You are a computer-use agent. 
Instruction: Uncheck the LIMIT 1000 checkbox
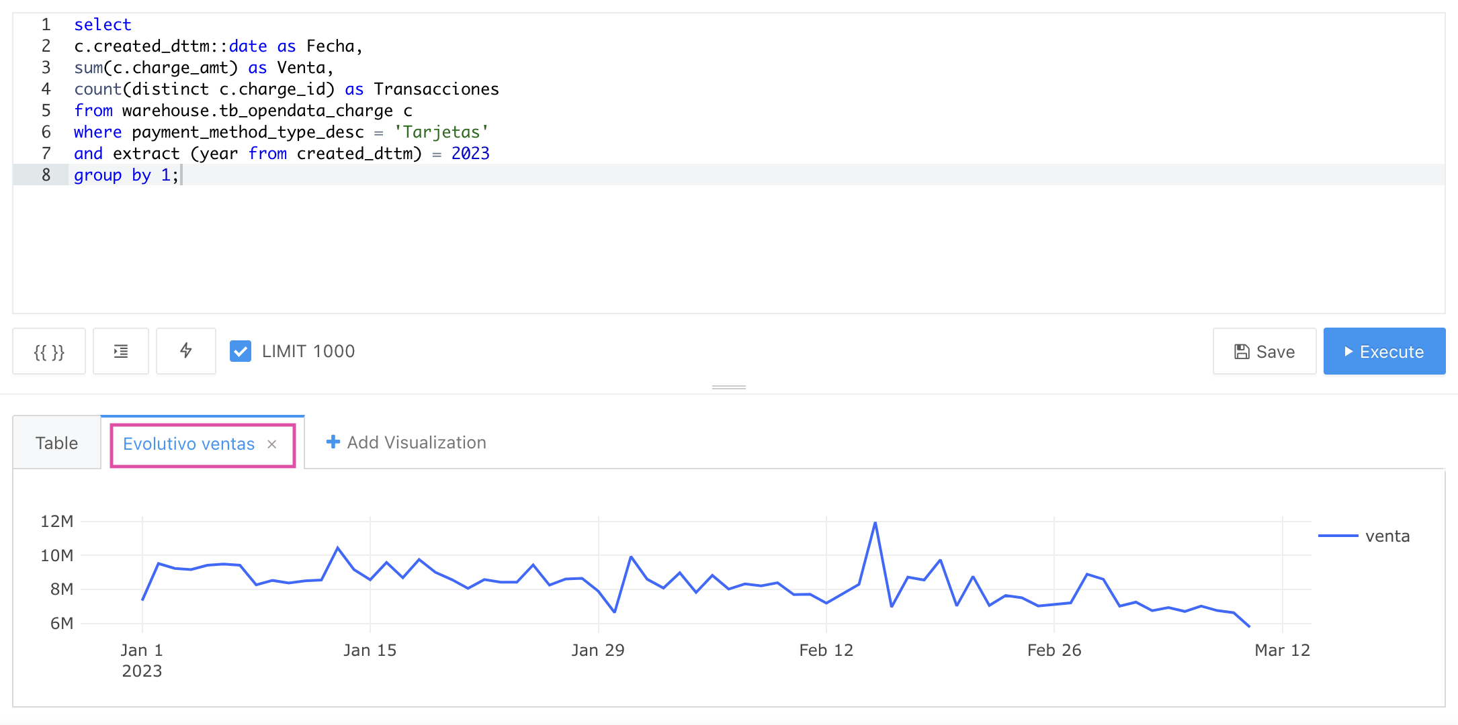click(241, 351)
